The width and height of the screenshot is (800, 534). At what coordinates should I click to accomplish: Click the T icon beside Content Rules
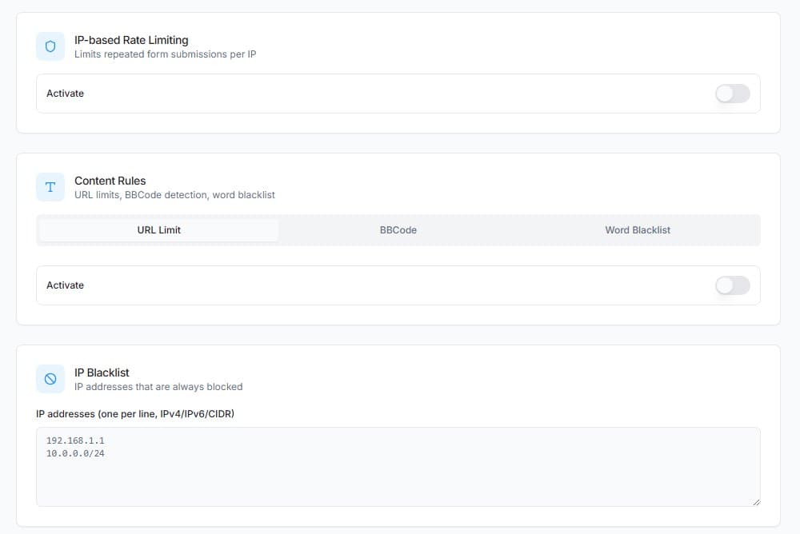point(50,187)
